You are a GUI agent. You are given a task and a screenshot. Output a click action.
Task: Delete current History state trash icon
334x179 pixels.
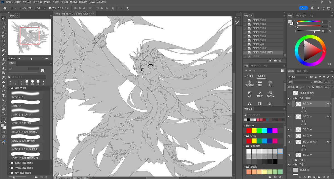(280, 60)
